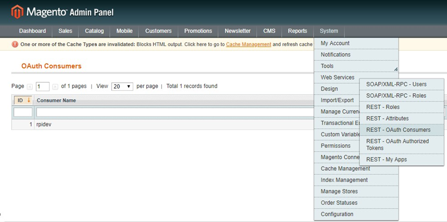
Task: Open Configuration from System menu
Action: click(x=336, y=215)
